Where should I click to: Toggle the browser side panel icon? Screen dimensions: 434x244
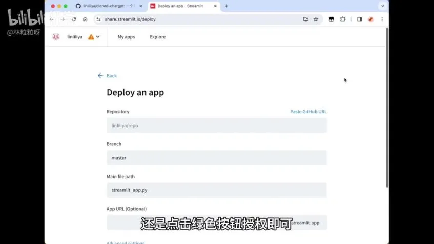pos(359,19)
